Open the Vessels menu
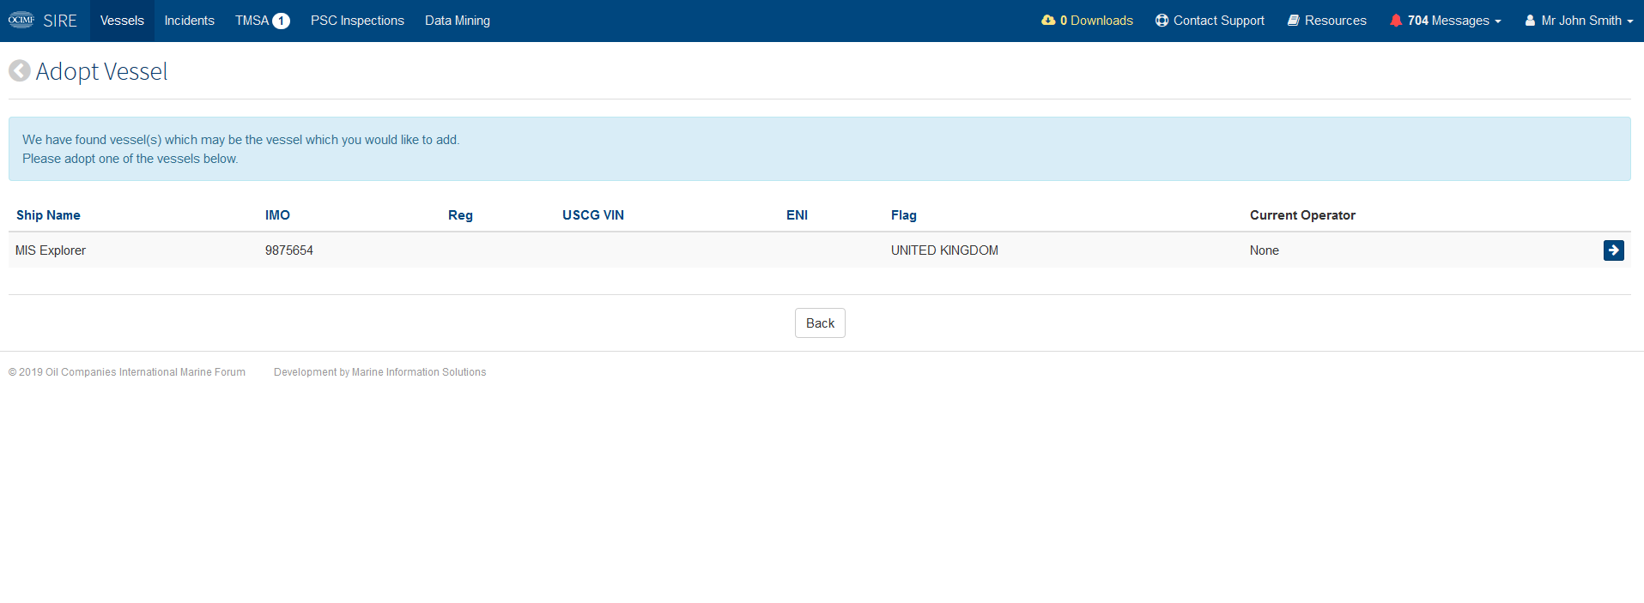Screen dimensions: 1644x603 pyautogui.click(x=122, y=21)
